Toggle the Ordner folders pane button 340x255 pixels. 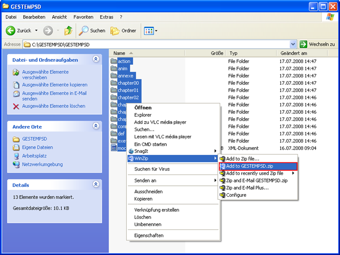[x=123, y=30]
